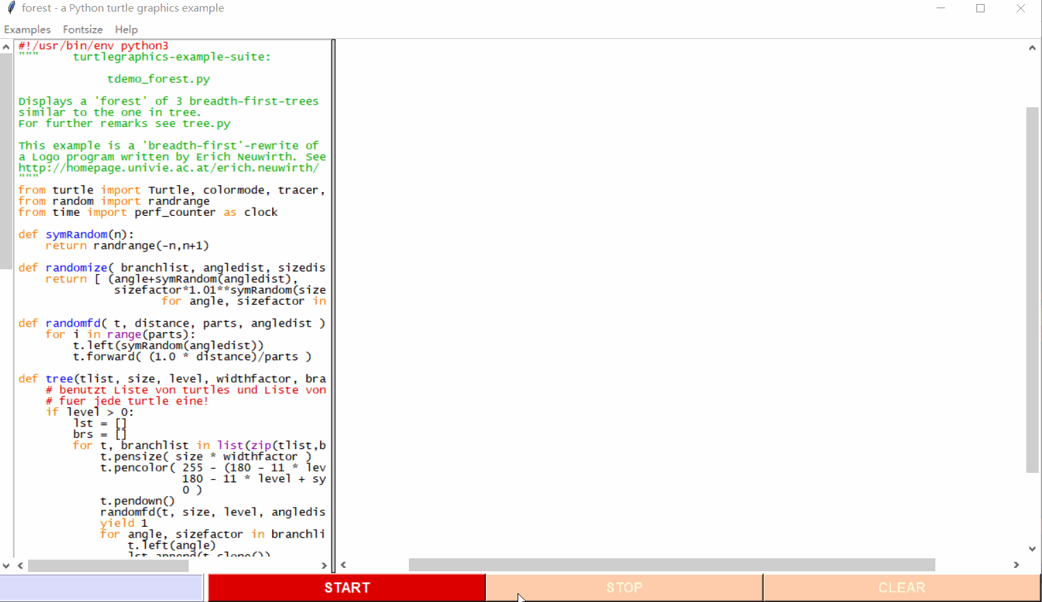Image resolution: width=1042 pixels, height=602 pixels.
Task: Click the left arrow of code horizontal scrollbar
Action: click(20, 565)
